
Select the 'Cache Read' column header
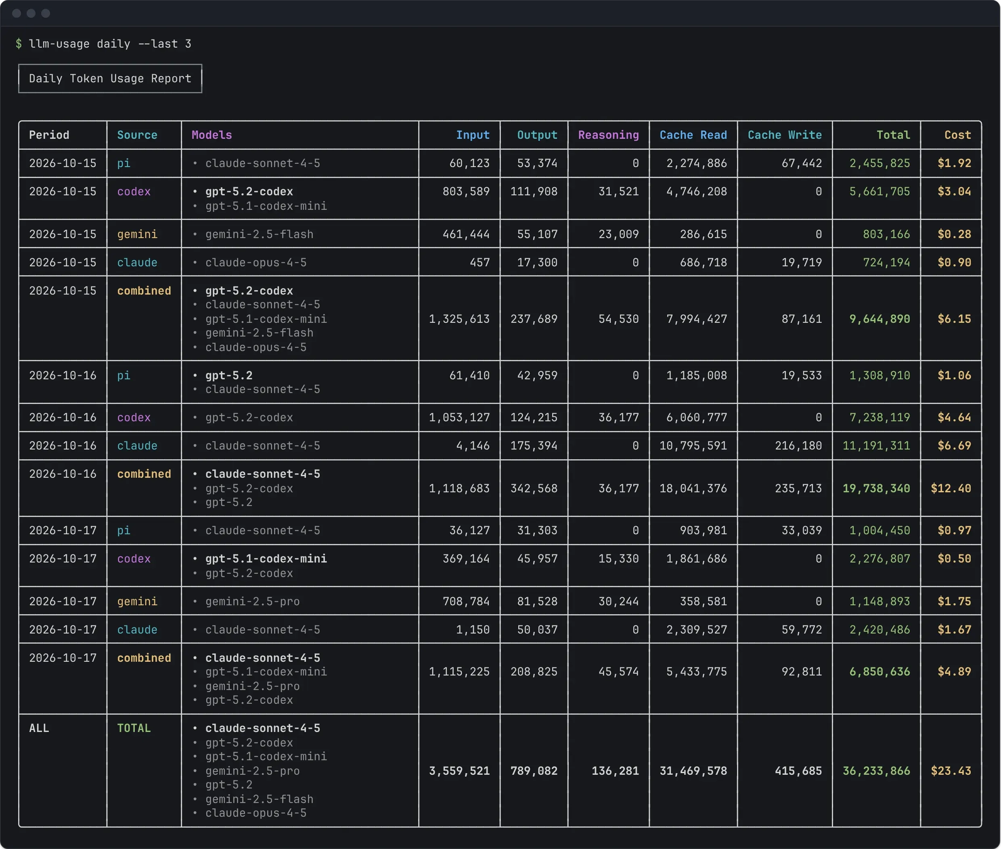coord(693,135)
